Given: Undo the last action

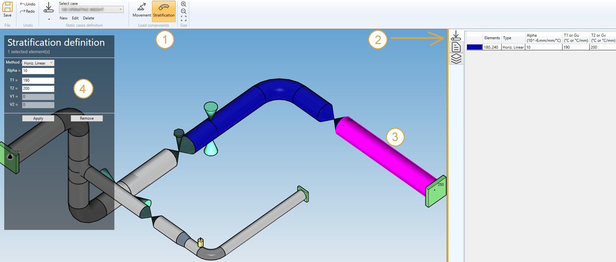Looking at the screenshot, I should pos(28,4).
